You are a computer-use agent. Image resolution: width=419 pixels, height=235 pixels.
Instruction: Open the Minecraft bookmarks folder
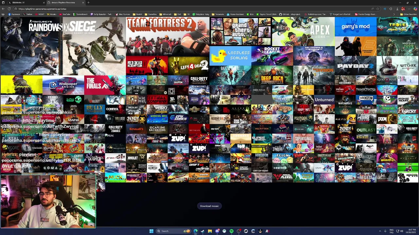[x=165, y=14]
